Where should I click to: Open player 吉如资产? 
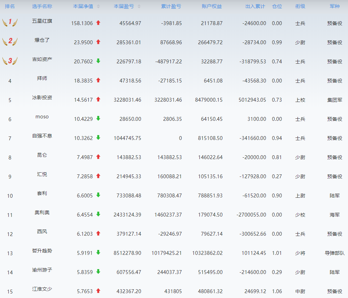click(42, 59)
